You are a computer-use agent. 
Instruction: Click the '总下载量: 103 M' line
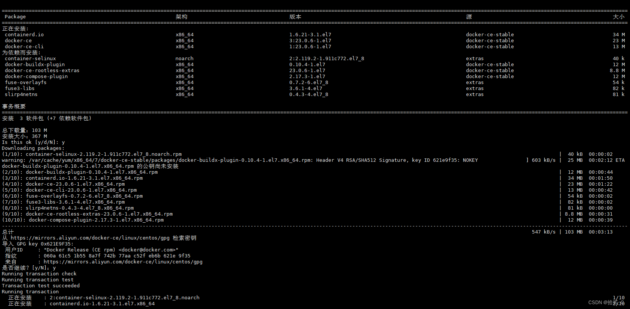(24, 130)
